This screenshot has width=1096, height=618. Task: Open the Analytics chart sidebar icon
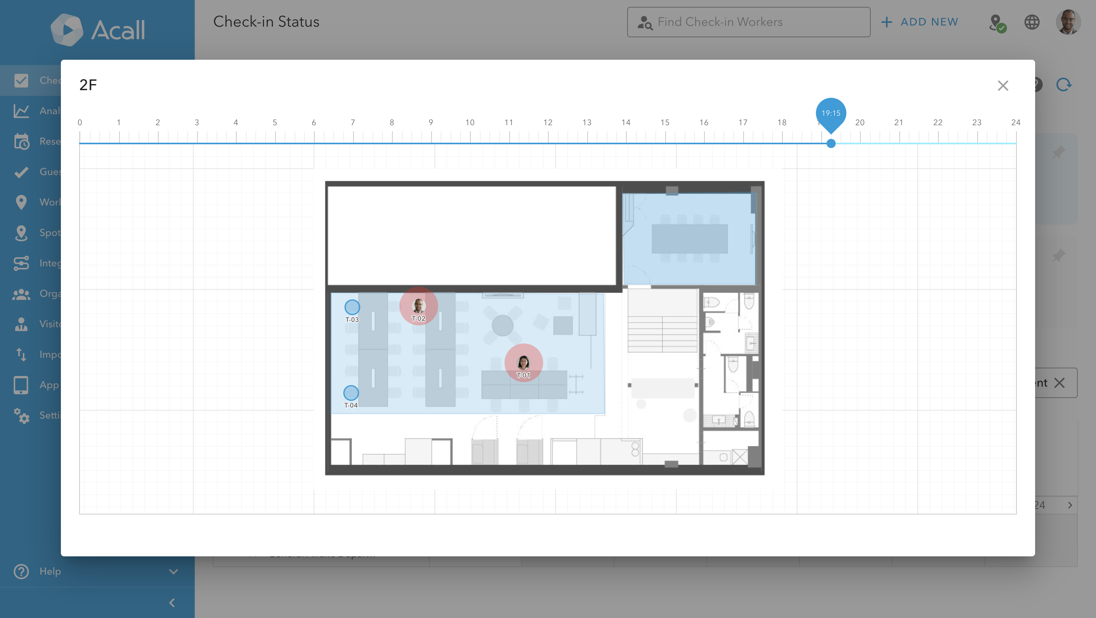point(21,111)
